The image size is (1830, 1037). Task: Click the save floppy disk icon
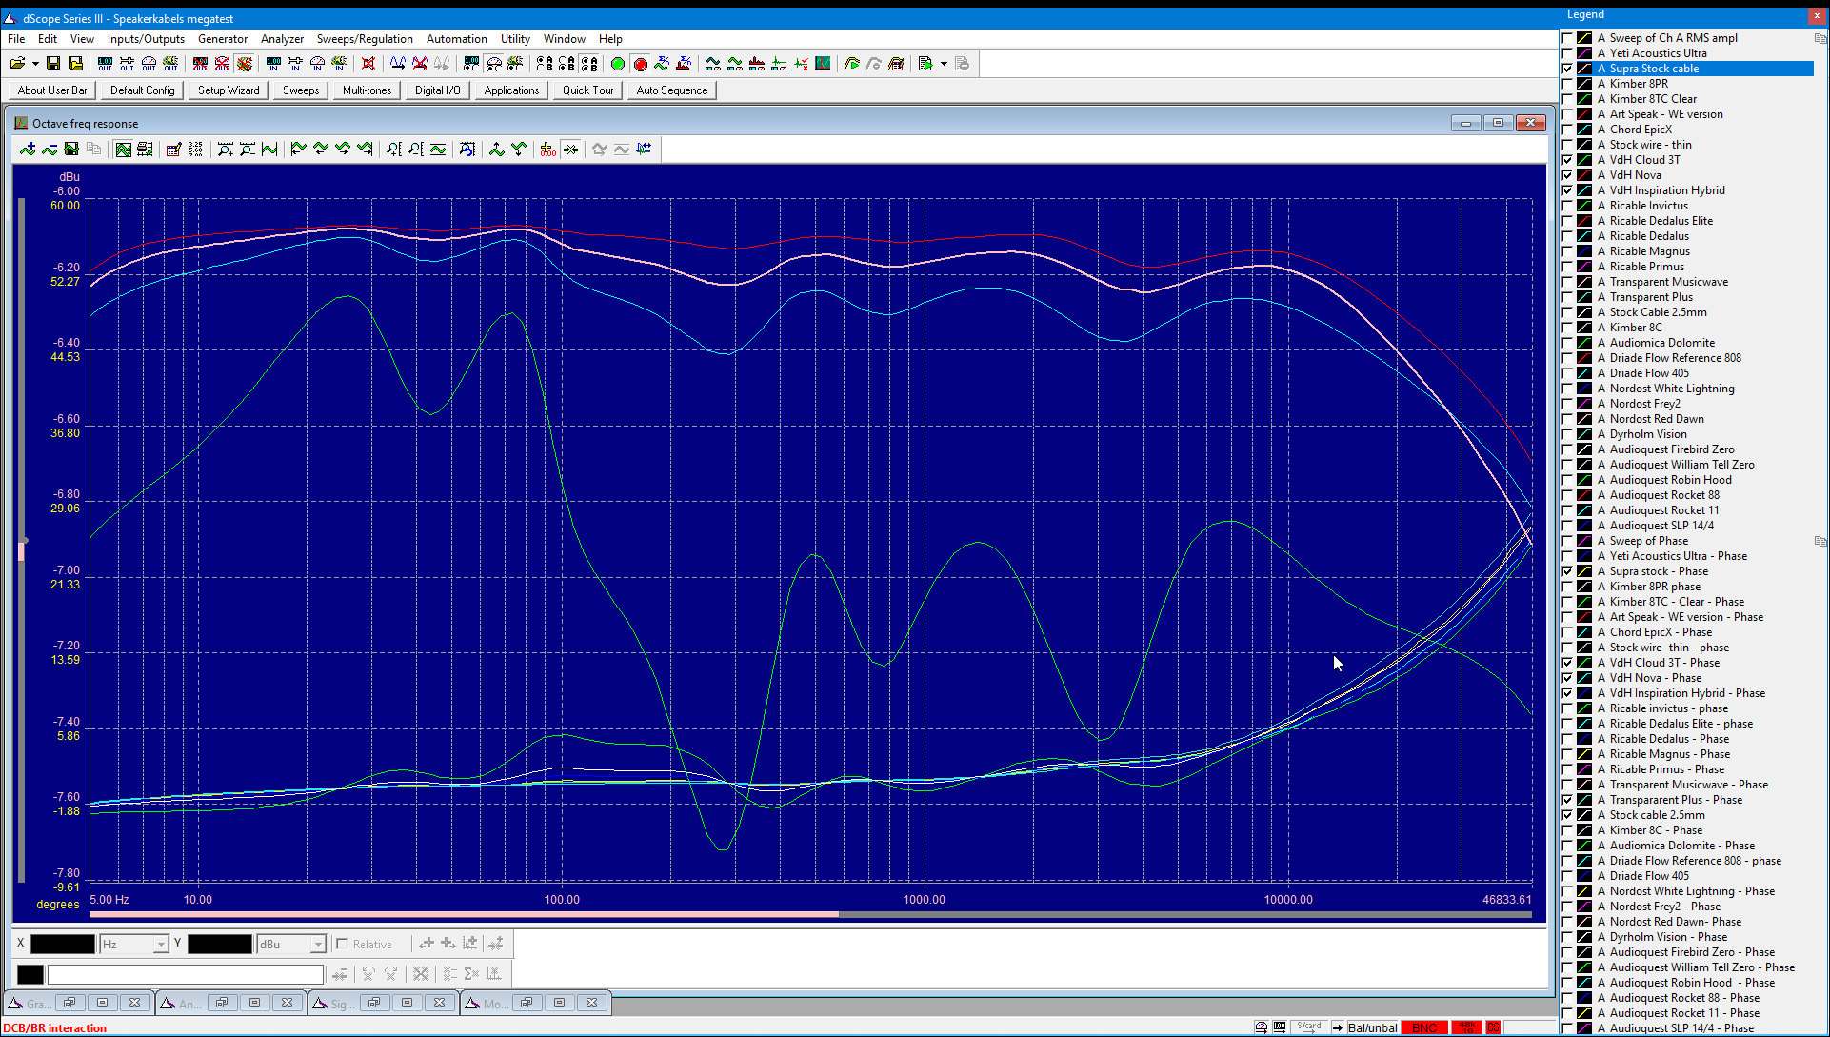[53, 64]
